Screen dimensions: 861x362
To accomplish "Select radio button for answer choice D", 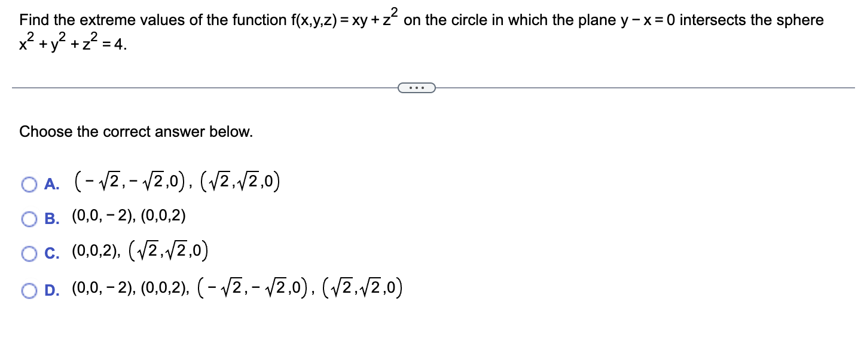I will [x=28, y=290].
